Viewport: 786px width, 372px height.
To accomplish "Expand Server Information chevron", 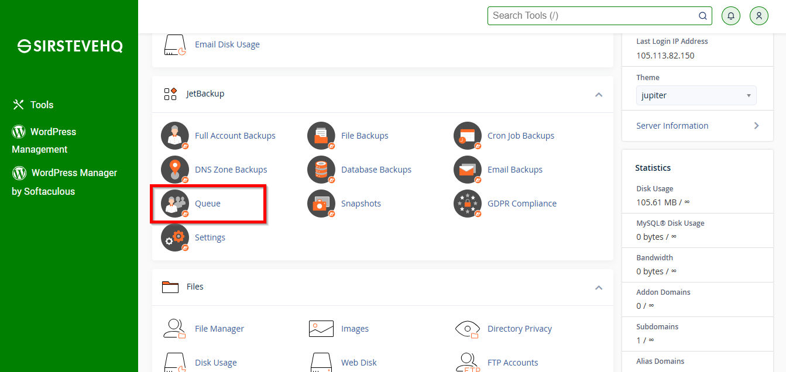I will point(757,126).
